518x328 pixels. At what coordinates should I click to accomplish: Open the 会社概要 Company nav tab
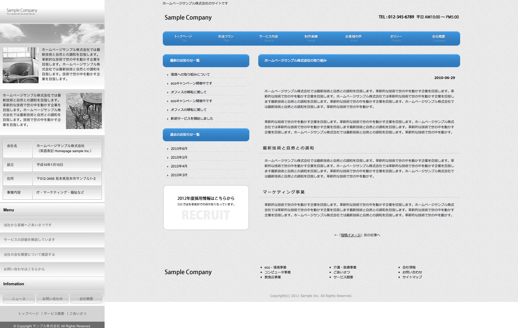pos(439,38)
